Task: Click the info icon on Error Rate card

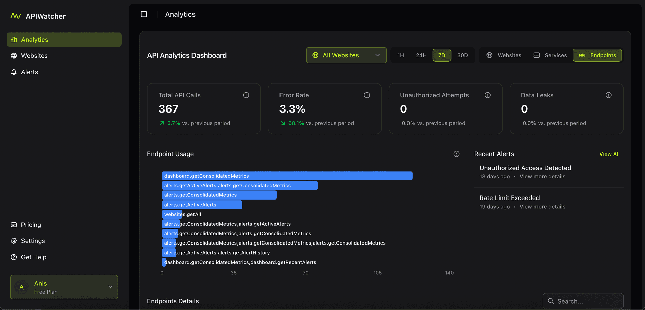Action: (x=367, y=95)
